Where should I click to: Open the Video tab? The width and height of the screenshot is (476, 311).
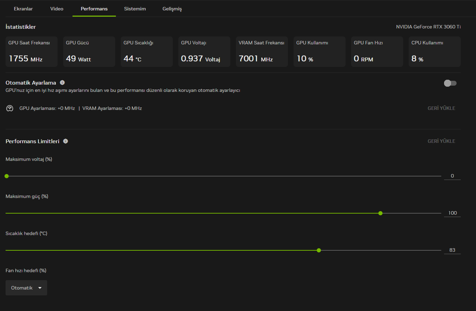coord(57,9)
